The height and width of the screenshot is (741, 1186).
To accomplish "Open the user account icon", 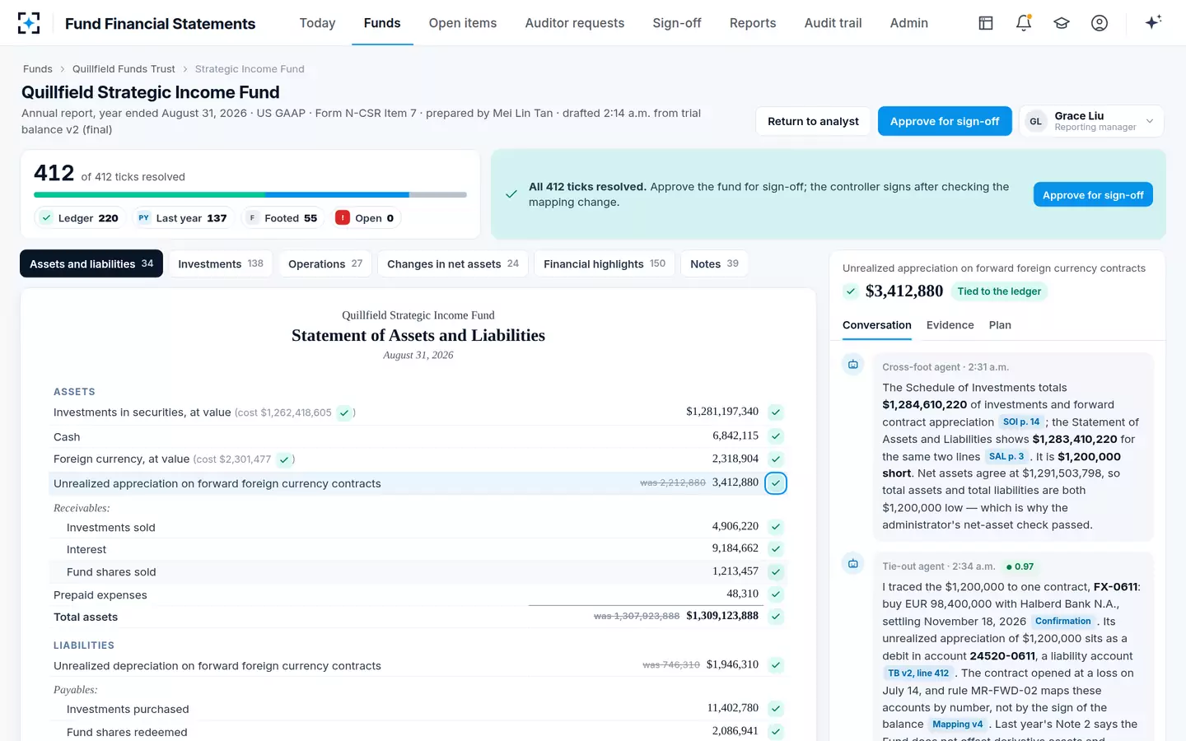I will 1100,23.
